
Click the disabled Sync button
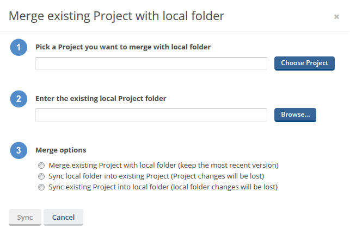[x=25, y=217]
